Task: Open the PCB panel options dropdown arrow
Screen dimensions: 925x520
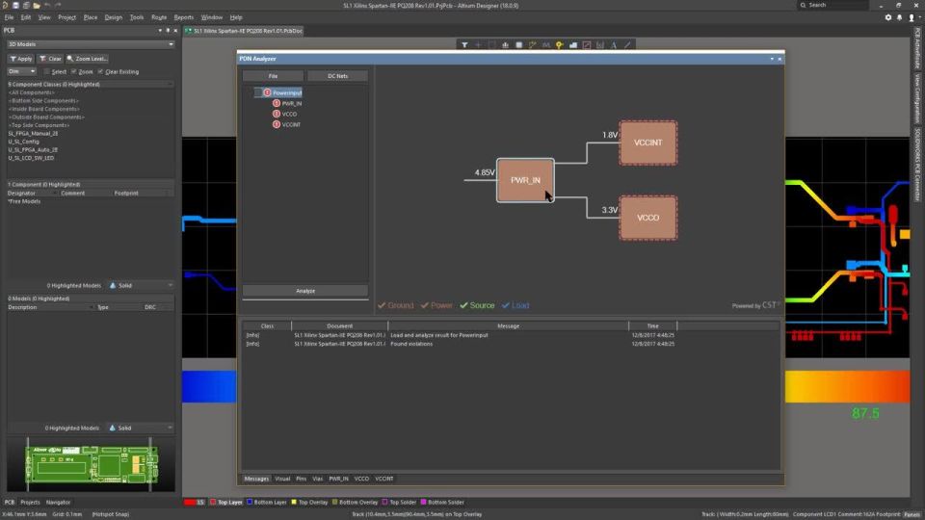Action: point(160,30)
